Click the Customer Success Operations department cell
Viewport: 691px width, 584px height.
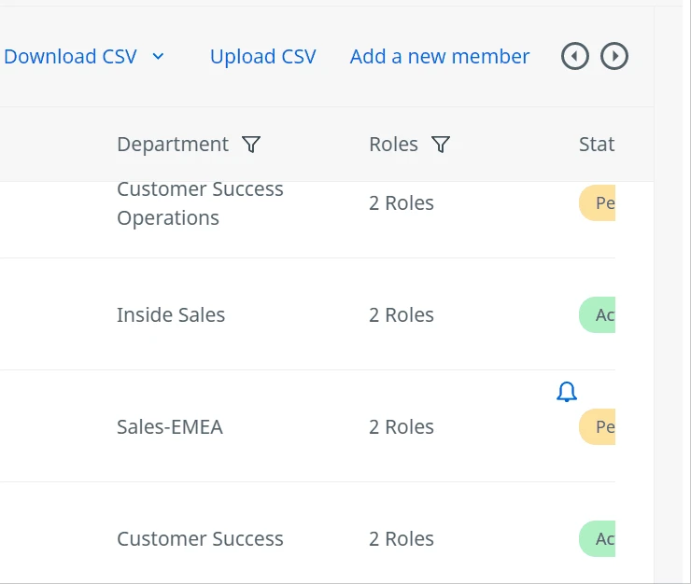point(200,204)
